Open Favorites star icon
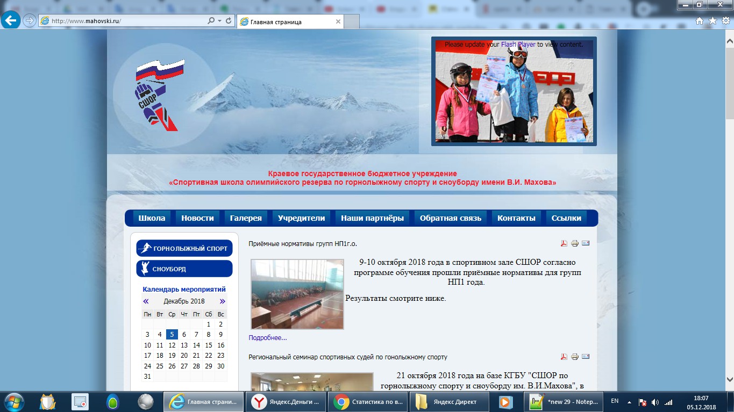Screen dimensions: 734x412 [x=712, y=20]
